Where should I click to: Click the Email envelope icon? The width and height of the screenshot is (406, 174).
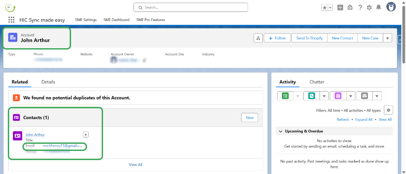365,96
